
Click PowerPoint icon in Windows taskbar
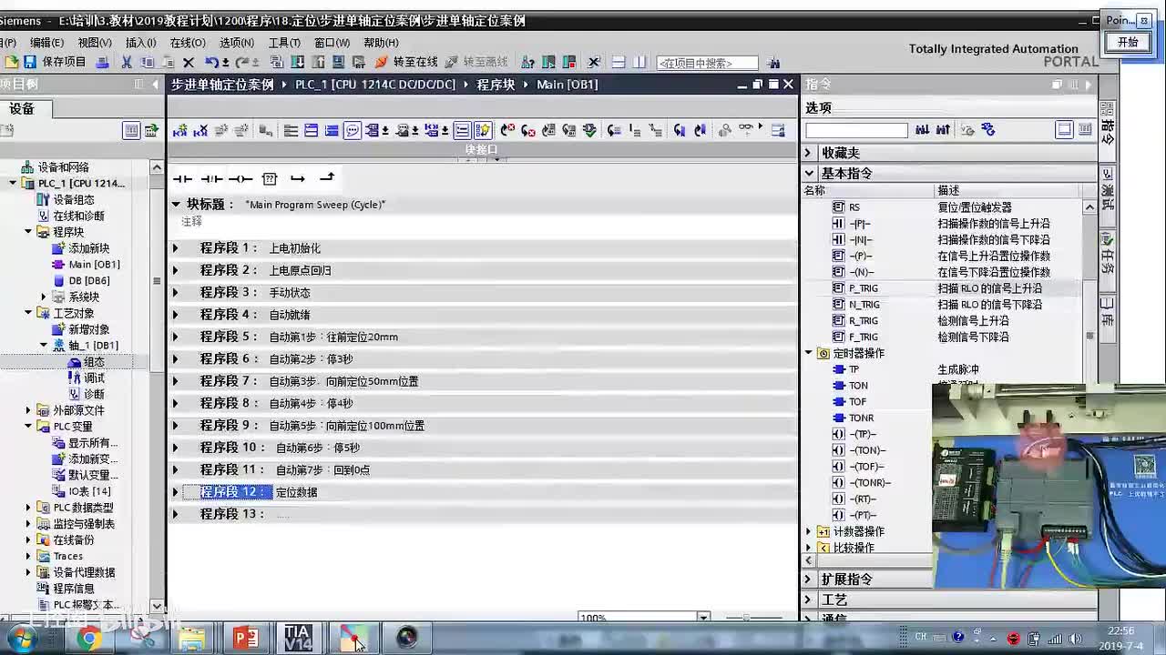pos(246,639)
